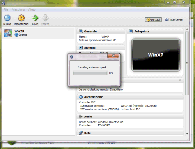Viewport: 195px width, 149px height.
Task: Open the Archiviazione section header
Action: [130, 97]
